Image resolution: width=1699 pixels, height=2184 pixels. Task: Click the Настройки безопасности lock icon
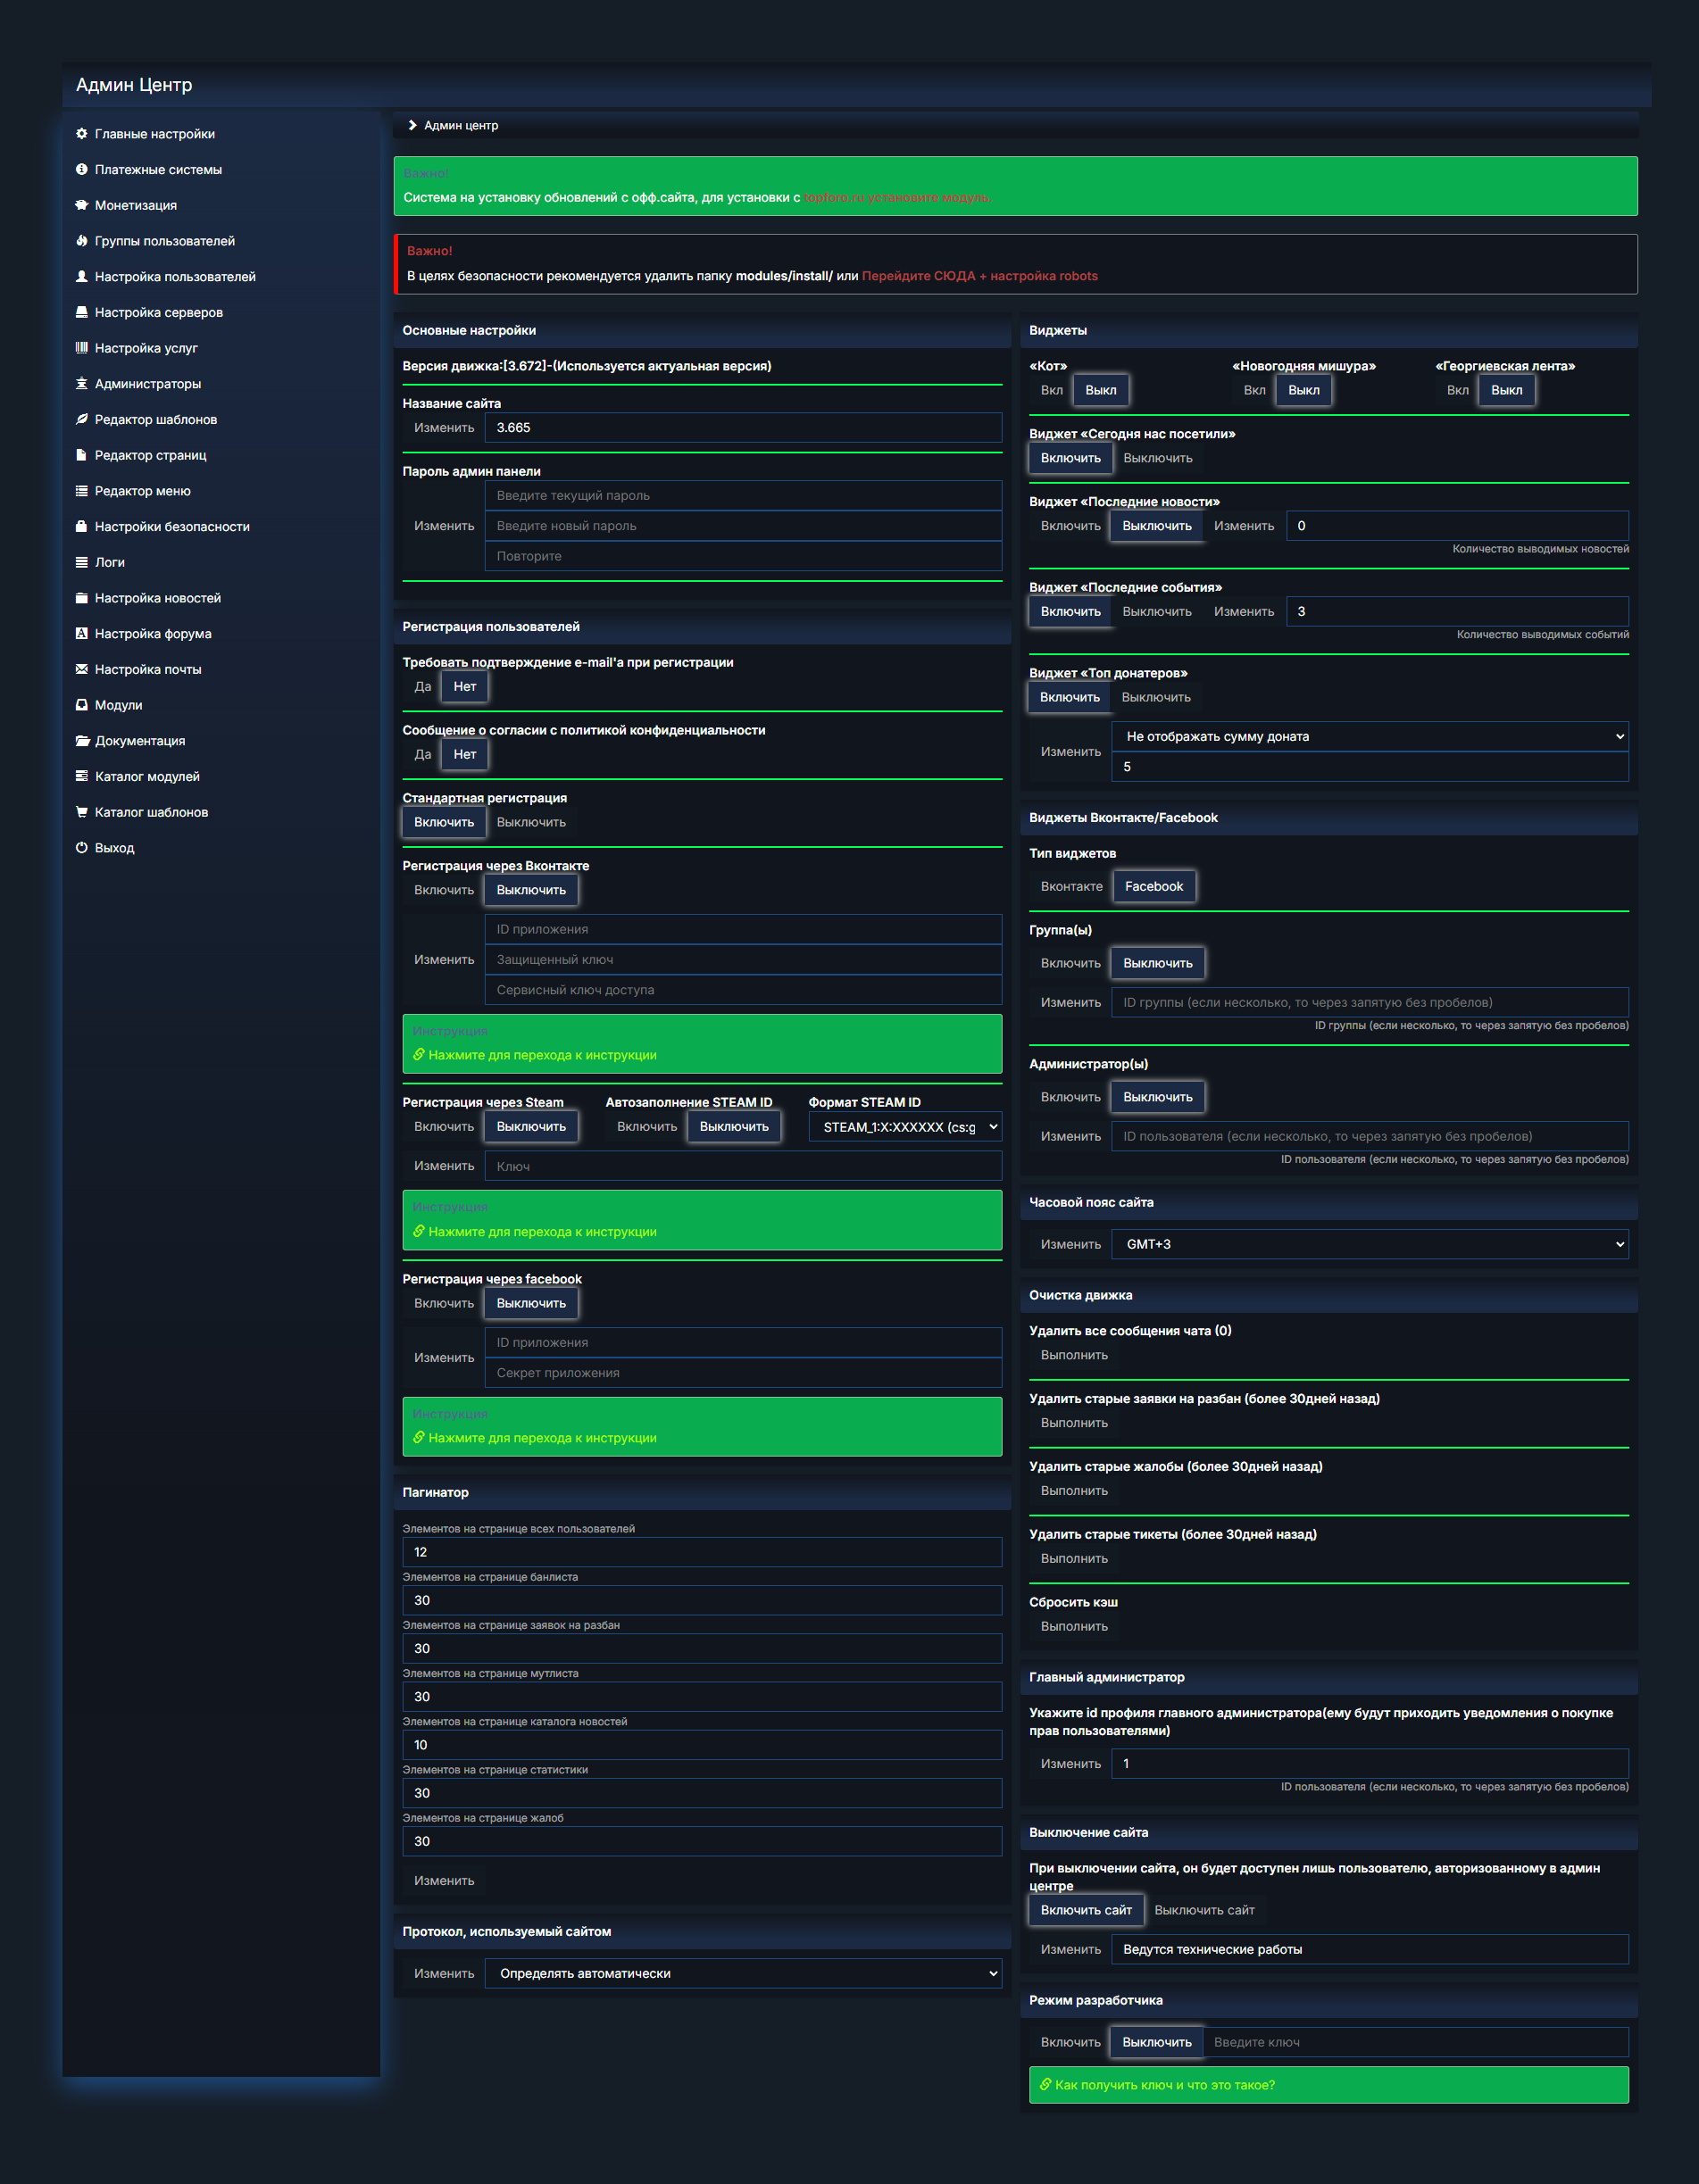[82, 527]
